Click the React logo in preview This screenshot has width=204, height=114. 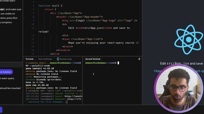click(189, 39)
